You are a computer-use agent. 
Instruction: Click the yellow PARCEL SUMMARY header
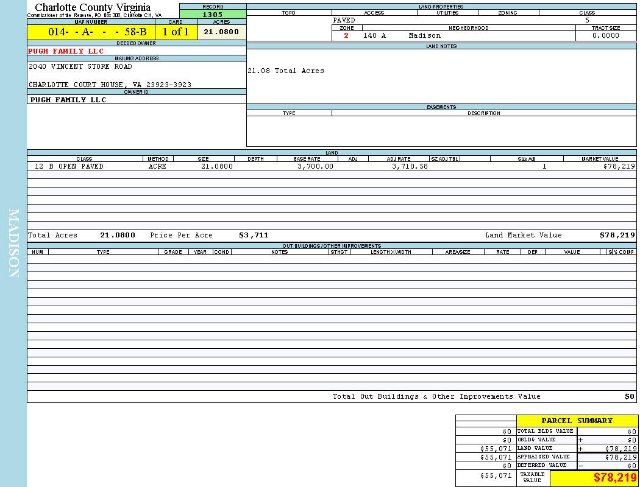click(x=577, y=421)
